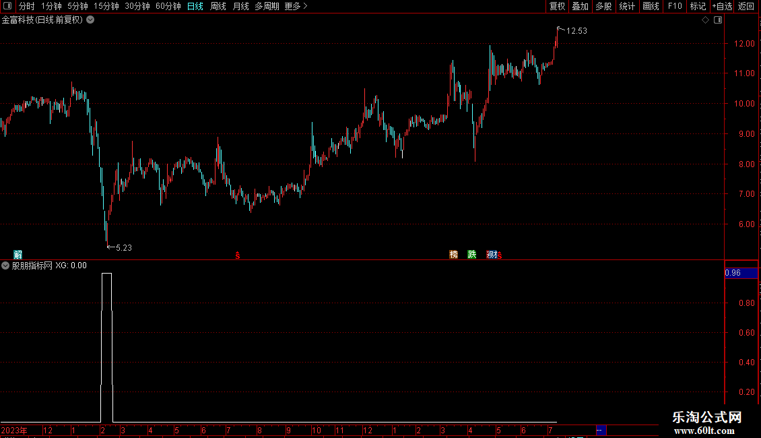Open 多周期 multi-period view
Screen dimensions: 761x438
(267, 6)
